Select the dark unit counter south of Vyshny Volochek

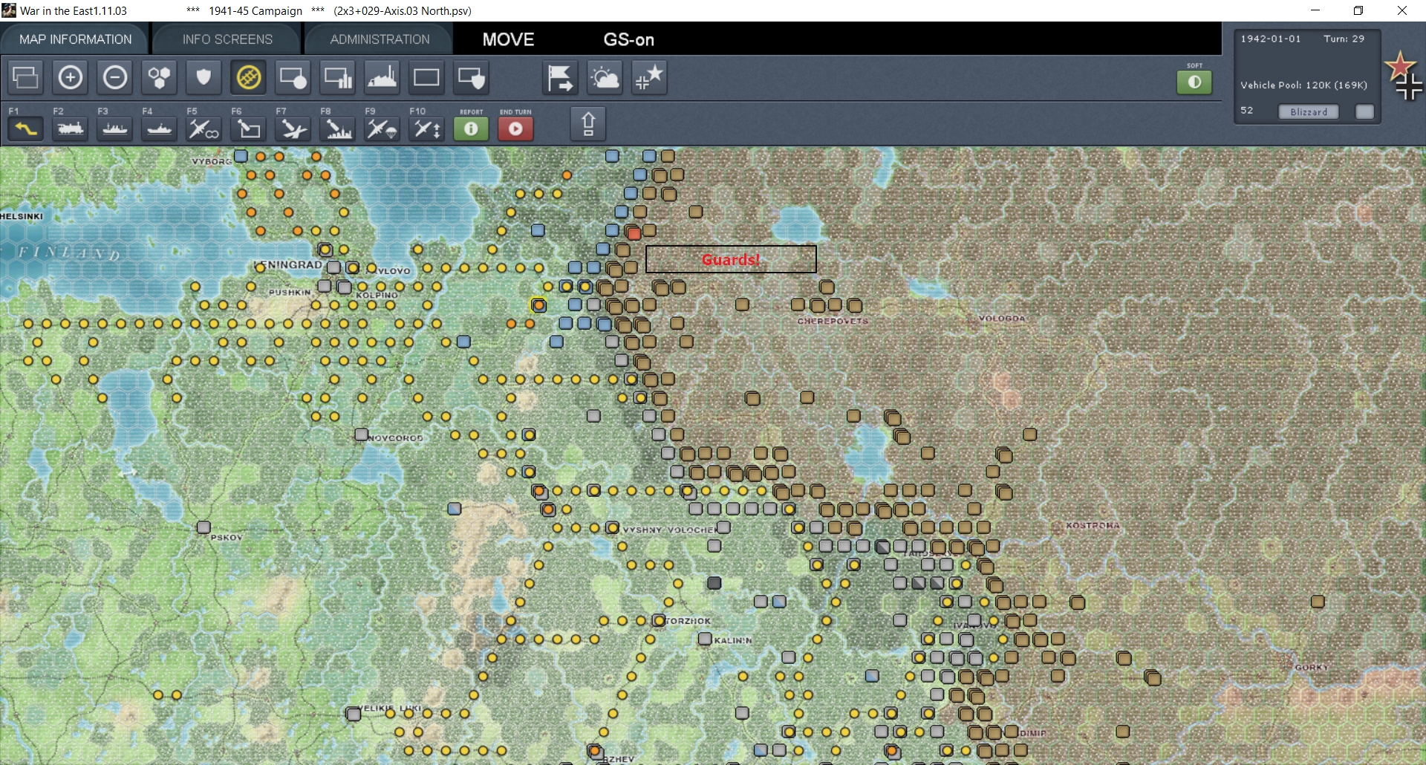714,583
